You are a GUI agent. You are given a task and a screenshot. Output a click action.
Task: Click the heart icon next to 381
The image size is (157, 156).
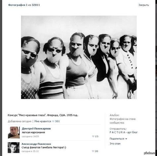point(53,121)
